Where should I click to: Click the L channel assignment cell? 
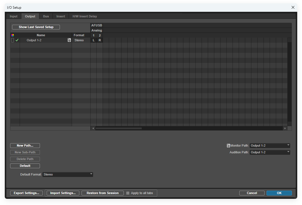(x=94, y=40)
